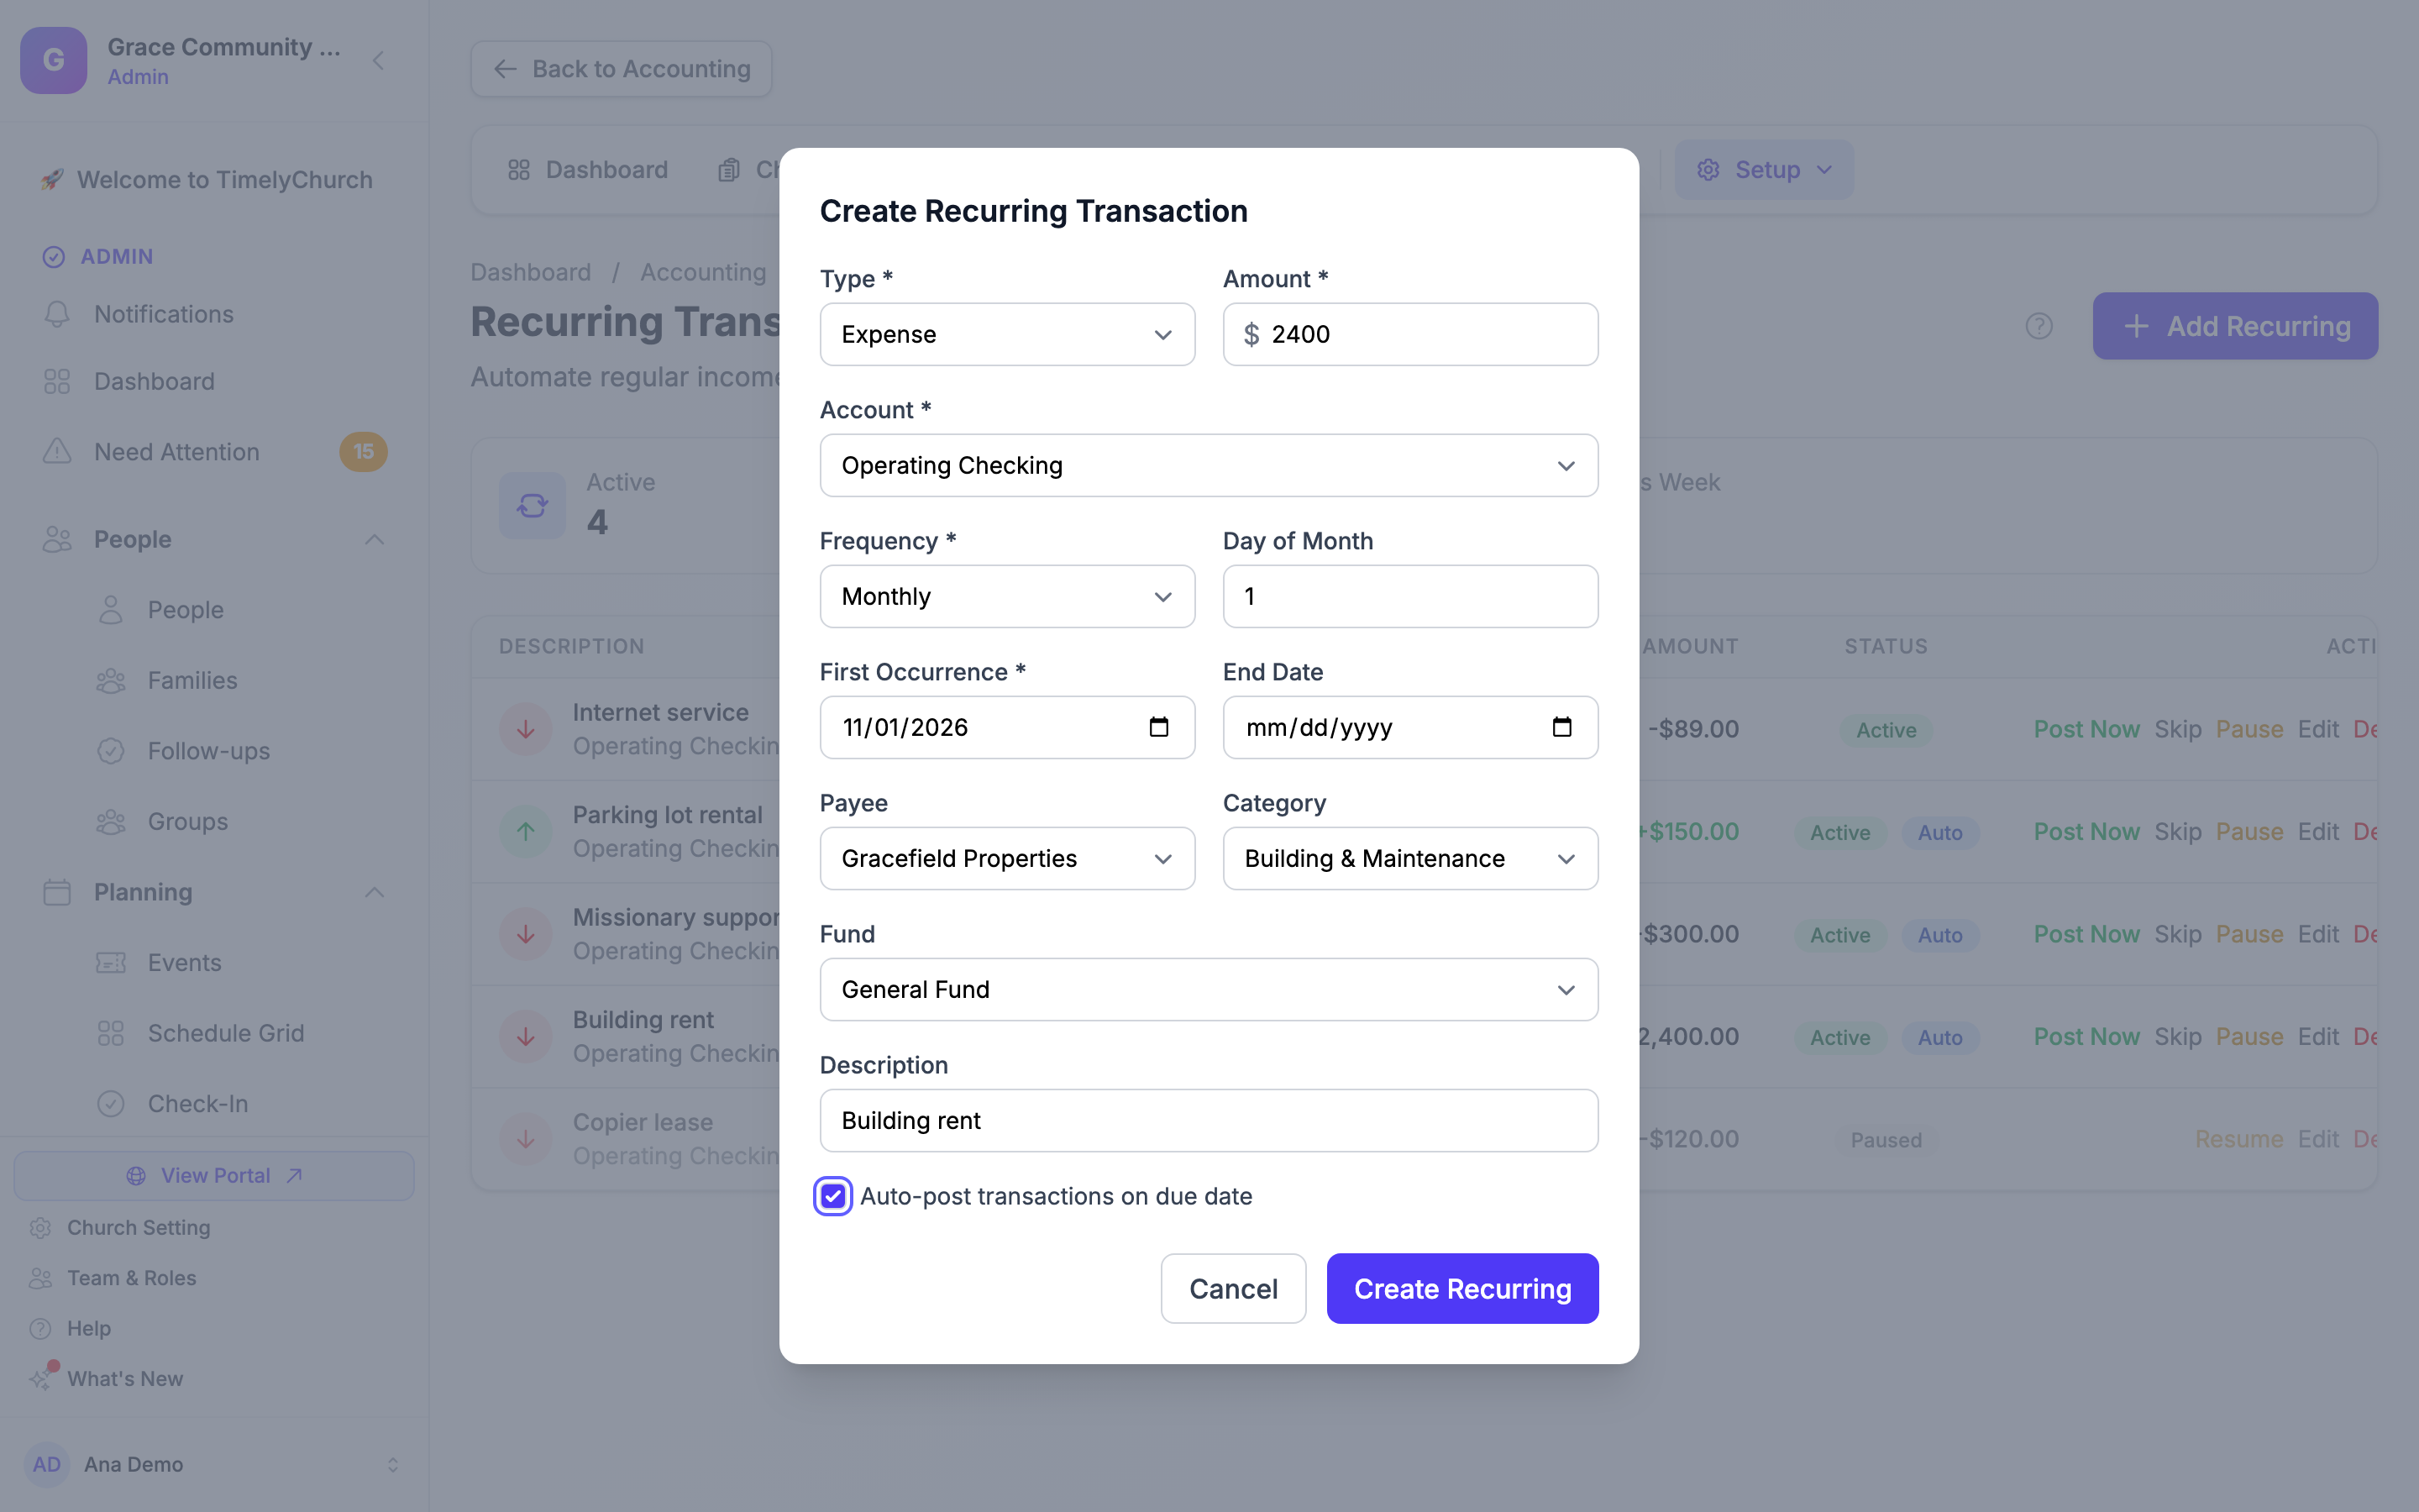This screenshot has height=1512, width=2419.
Task: Click the Cancel button
Action: (x=1232, y=1288)
